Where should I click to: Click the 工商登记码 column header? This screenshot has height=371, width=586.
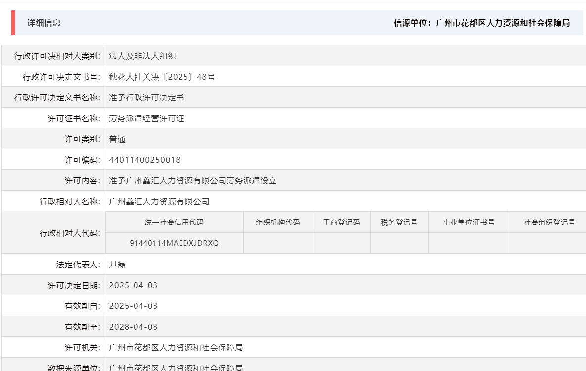click(341, 222)
